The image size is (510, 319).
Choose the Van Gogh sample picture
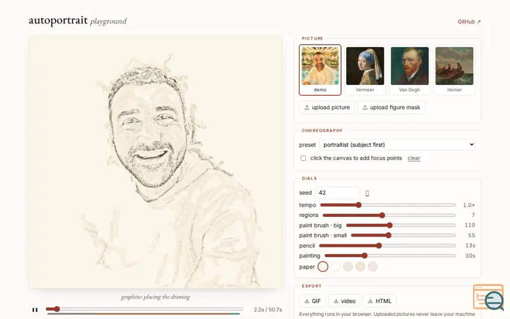click(409, 70)
